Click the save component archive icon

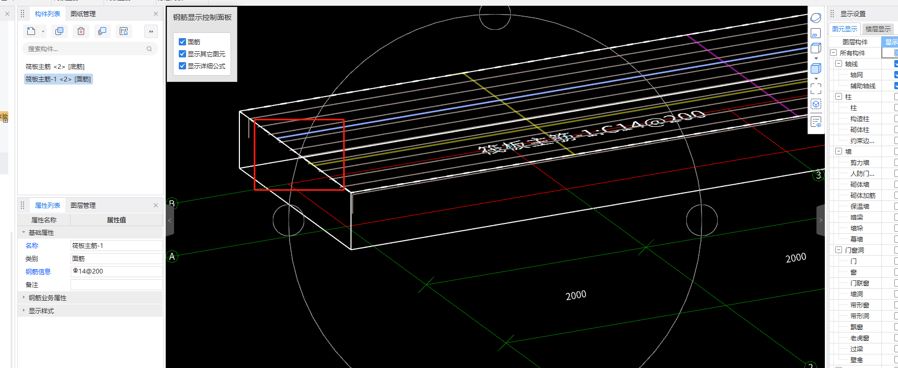pyautogui.click(x=124, y=31)
